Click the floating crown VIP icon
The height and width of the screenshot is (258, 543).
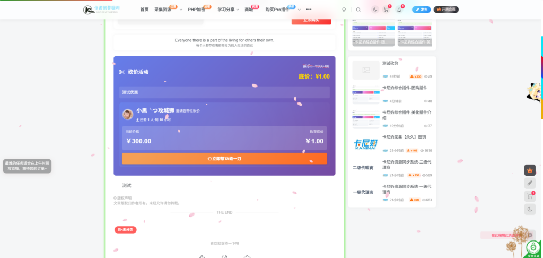(x=530, y=170)
